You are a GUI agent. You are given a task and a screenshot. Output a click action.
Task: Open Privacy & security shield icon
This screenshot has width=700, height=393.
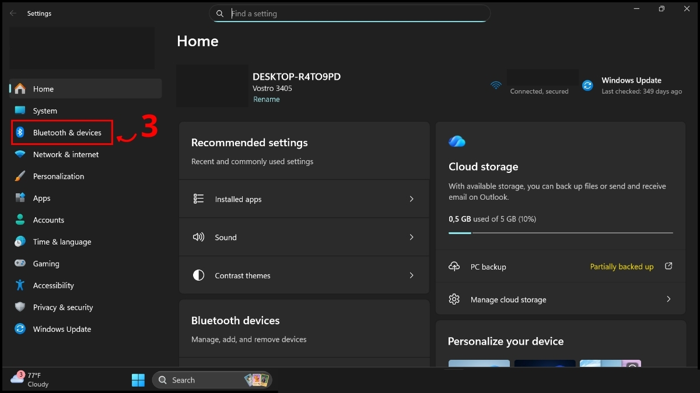20,307
